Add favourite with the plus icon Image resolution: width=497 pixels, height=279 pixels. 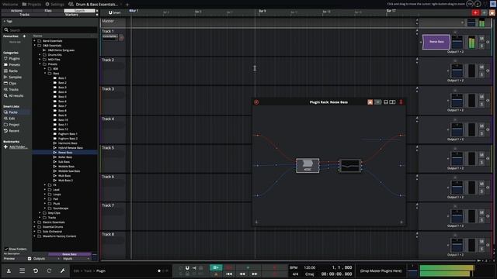pyautogui.click(x=24, y=36)
